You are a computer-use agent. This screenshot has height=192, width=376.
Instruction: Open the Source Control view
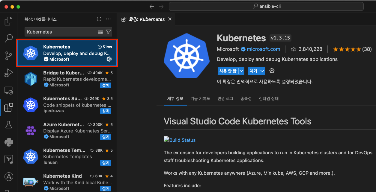pyautogui.click(x=9, y=56)
